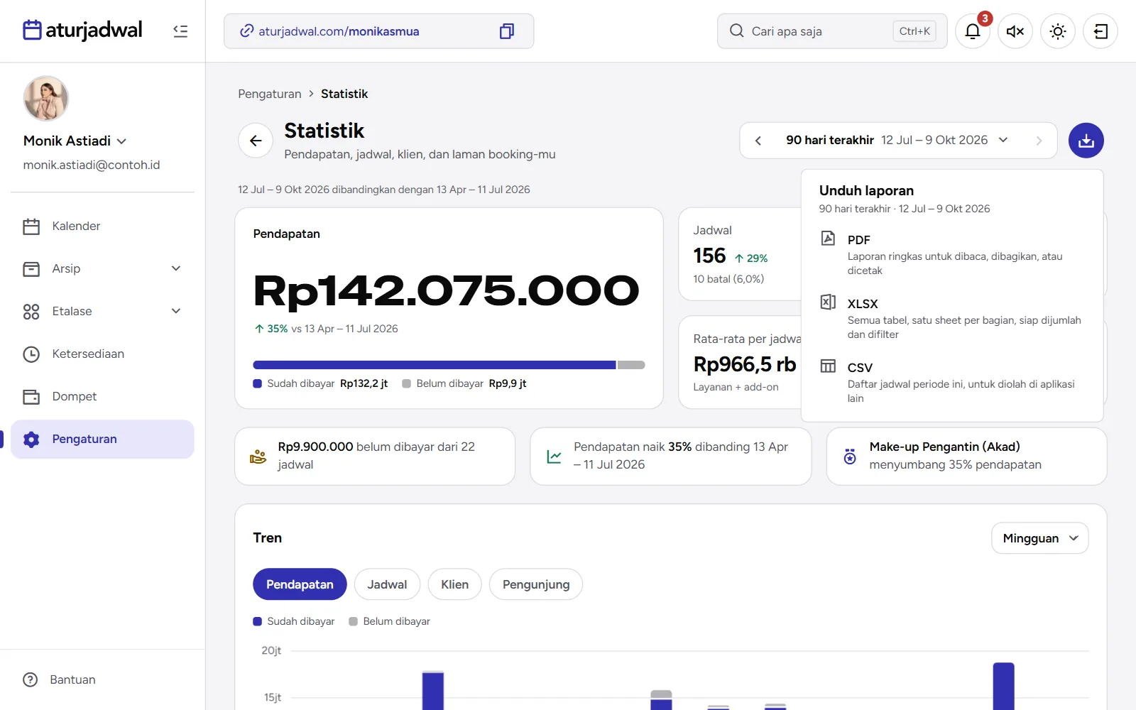
Task: Select the Pendapatan trend tab
Action: [x=300, y=584]
